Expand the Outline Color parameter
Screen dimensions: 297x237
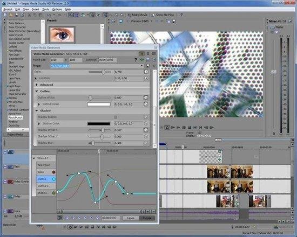click(x=39, y=104)
